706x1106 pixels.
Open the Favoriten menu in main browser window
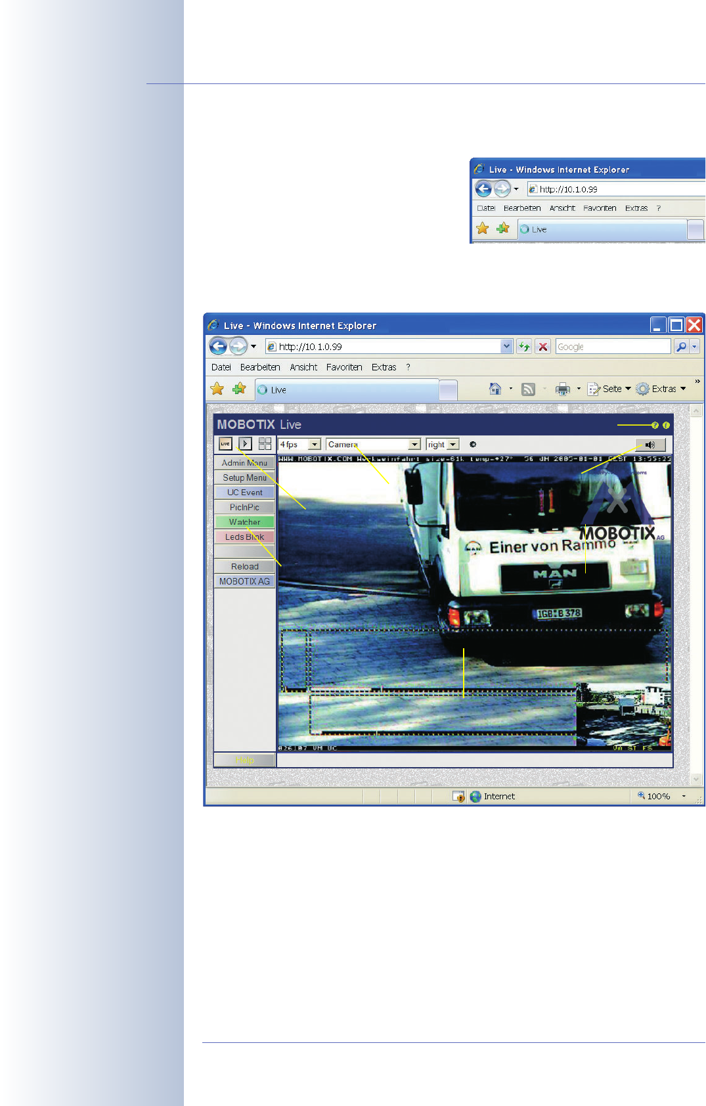344,367
